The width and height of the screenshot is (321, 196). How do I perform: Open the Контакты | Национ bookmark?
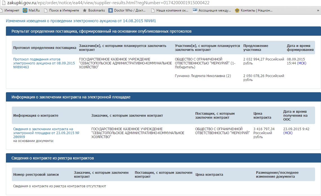coord(254,10)
